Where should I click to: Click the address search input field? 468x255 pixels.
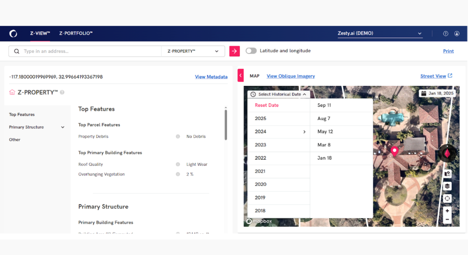[85, 51]
